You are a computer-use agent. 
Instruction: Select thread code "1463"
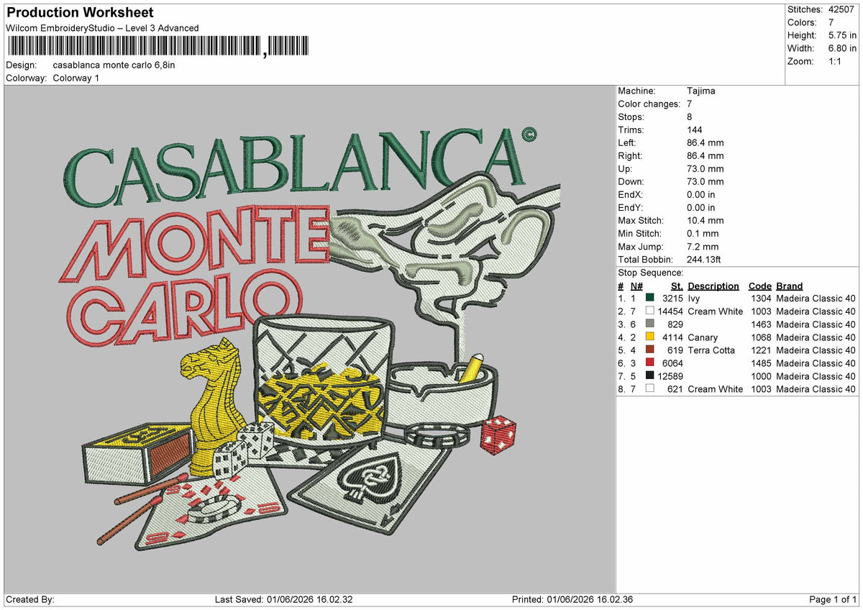point(760,324)
